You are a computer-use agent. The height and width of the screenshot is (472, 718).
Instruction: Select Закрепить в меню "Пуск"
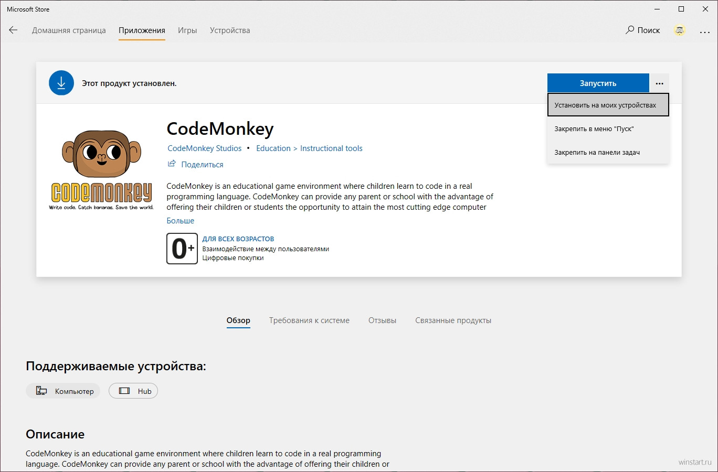point(608,128)
